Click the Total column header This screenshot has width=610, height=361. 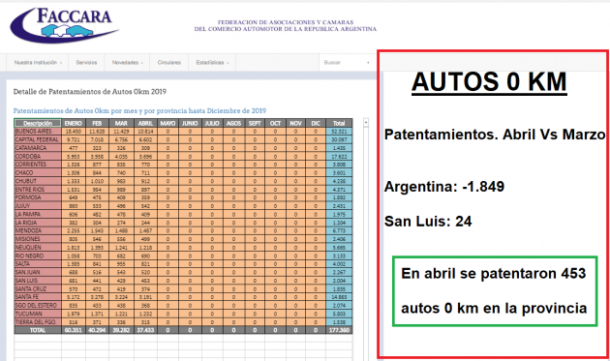click(339, 123)
